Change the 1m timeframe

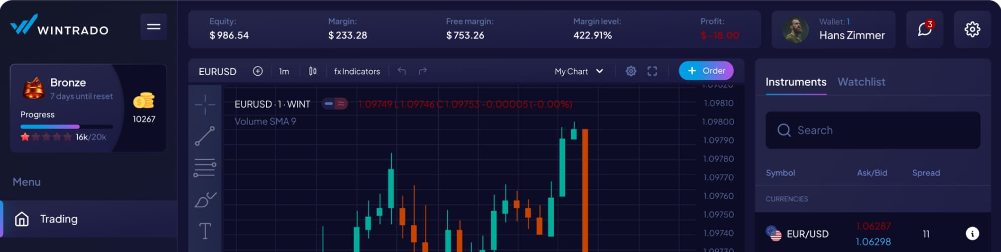(x=284, y=71)
